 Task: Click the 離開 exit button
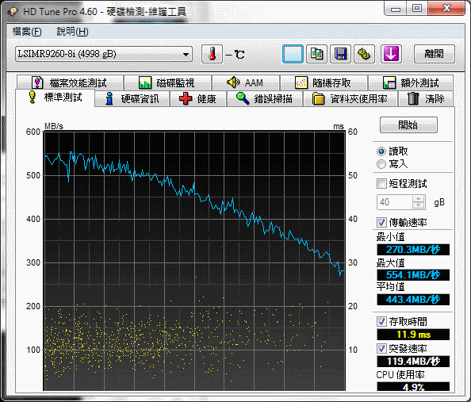pos(434,54)
